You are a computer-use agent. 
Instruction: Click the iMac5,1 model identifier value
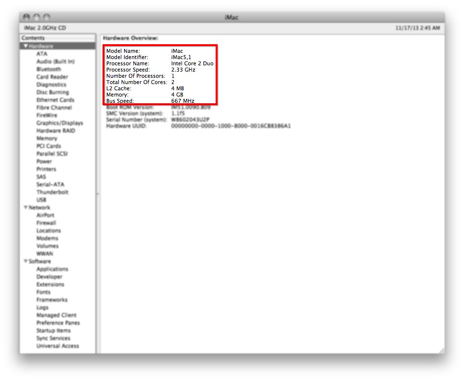(x=181, y=57)
